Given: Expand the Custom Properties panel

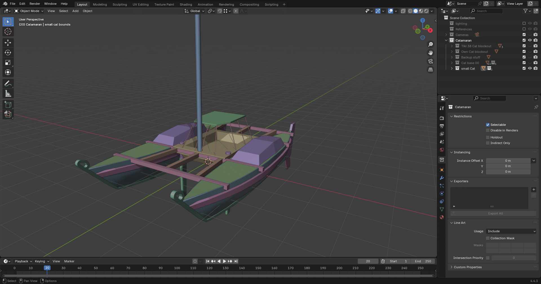Looking at the screenshot, I should (467, 267).
